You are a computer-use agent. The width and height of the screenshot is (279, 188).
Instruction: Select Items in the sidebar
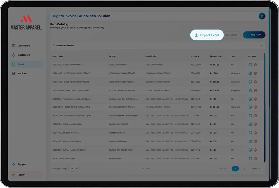(27, 64)
